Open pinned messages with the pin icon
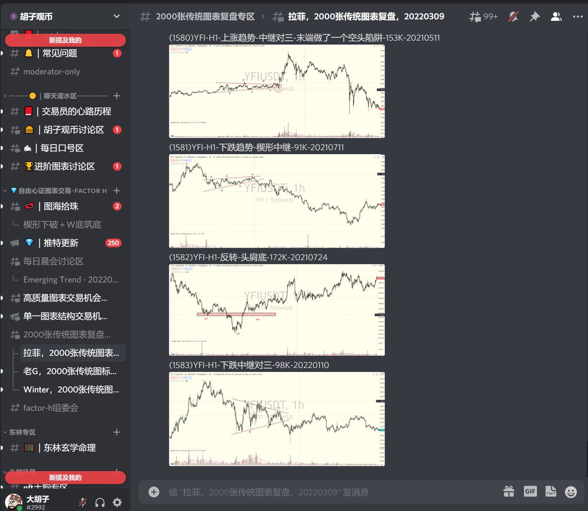The width and height of the screenshot is (588, 511). [x=535, y=17]
